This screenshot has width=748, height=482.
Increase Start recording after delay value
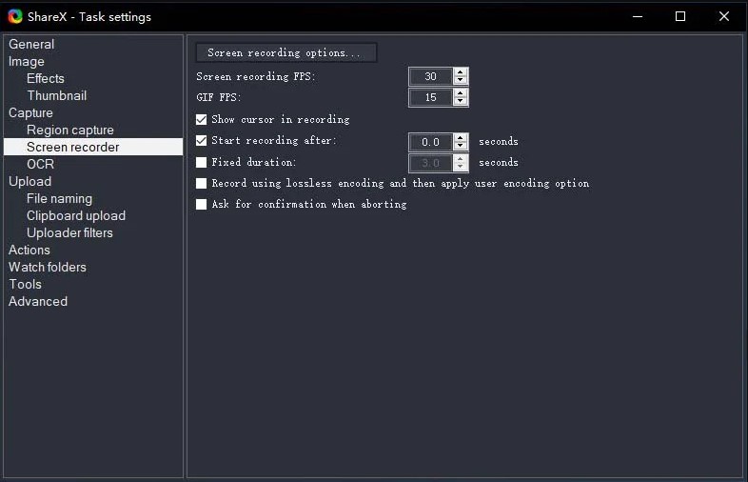[x=460, y=138]
